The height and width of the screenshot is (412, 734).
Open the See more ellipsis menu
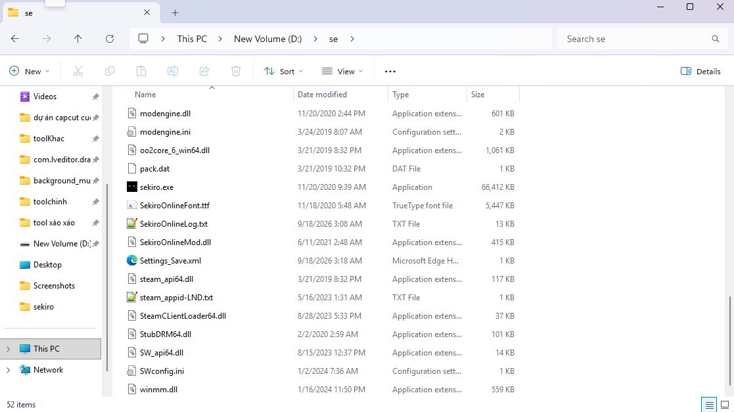pyautogui.click(x=390, y=71)
